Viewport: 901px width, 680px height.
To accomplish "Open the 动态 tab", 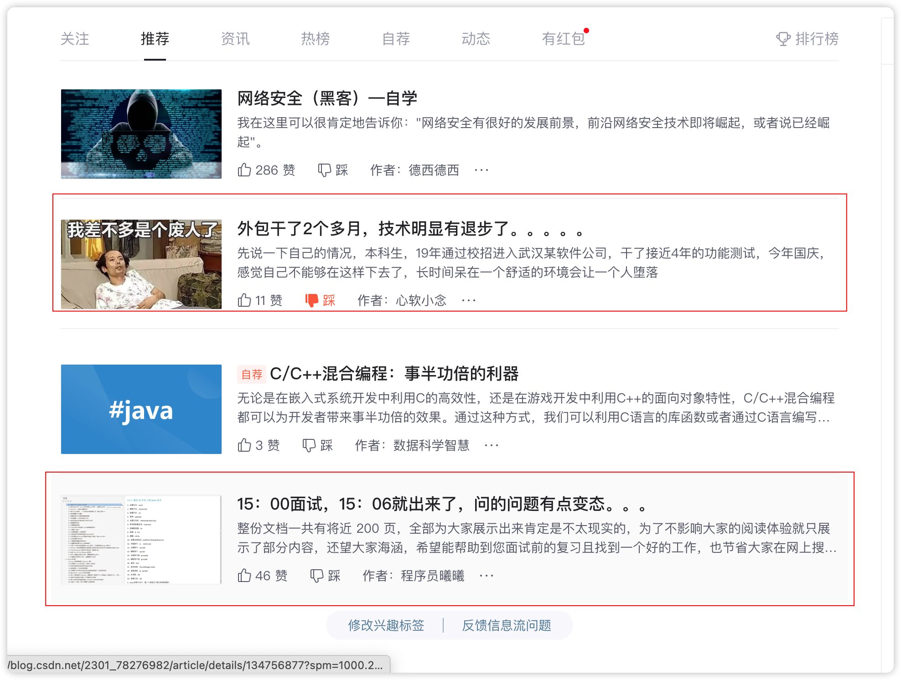I will tap(476, 39).
